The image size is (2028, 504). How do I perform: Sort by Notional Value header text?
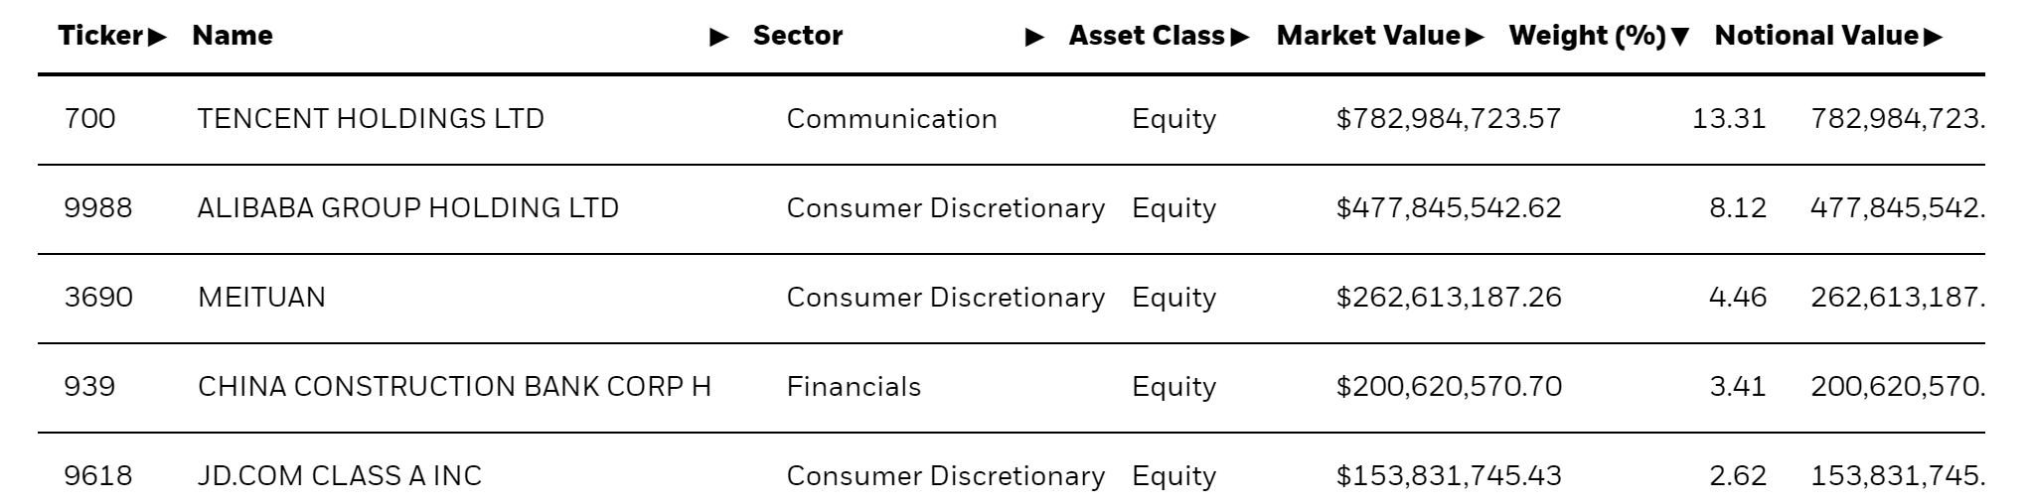tap(1816, 36)
